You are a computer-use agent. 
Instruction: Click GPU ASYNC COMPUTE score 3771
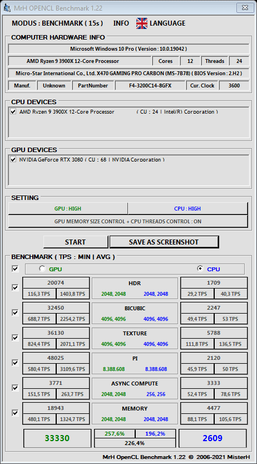[56, 383]
